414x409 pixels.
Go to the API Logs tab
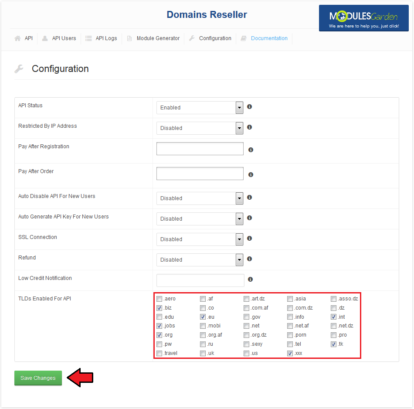(106, 38)
